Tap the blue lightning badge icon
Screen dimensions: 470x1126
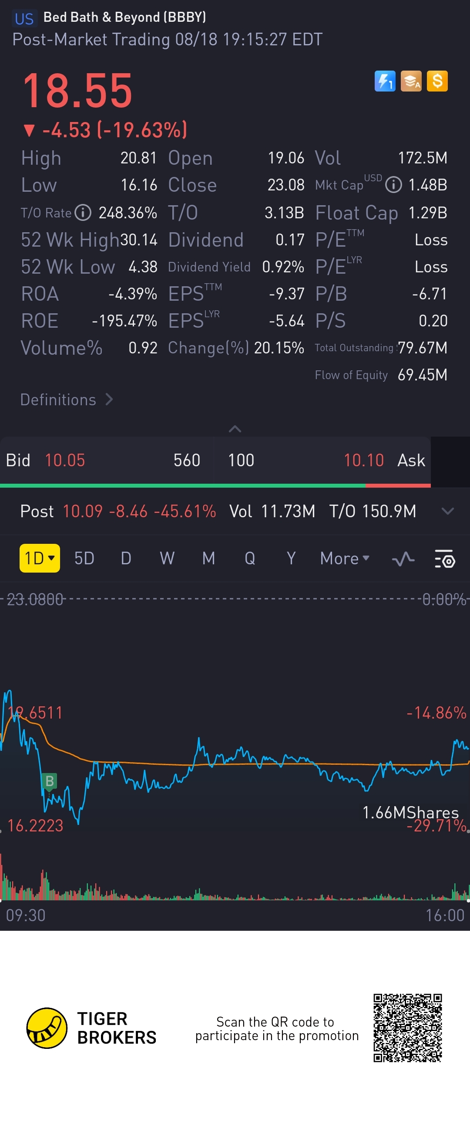[x=384, y=81]
